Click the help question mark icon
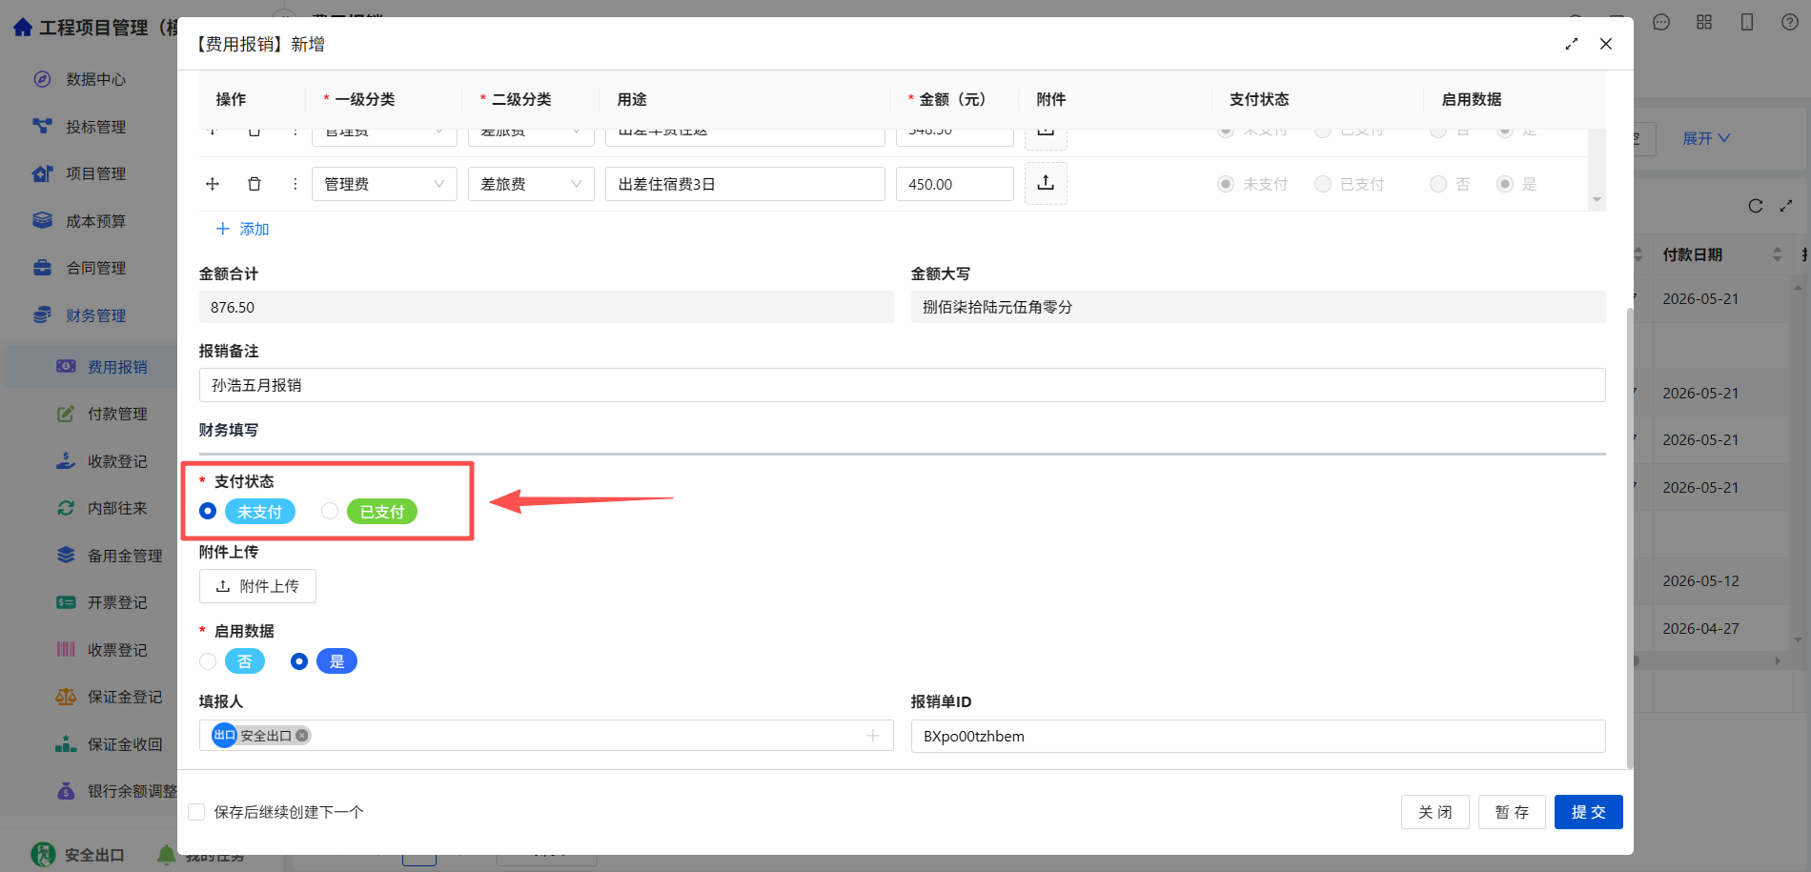This screenshot has height=872, width=1811. tap(1790, 22)
